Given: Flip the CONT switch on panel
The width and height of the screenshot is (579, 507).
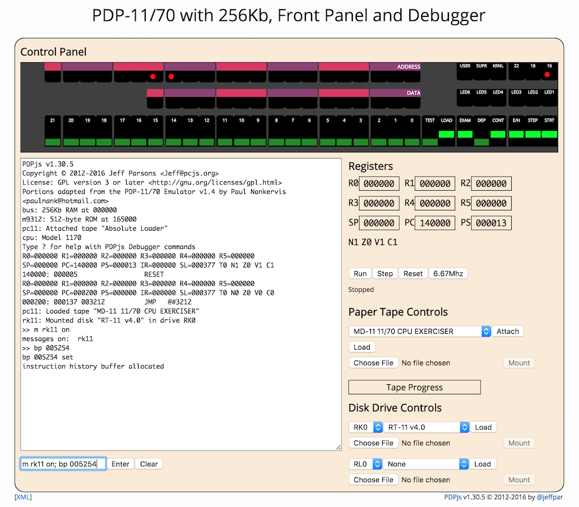Looking at the screenshot, I should pyautogui.click(x=498, y=132).
